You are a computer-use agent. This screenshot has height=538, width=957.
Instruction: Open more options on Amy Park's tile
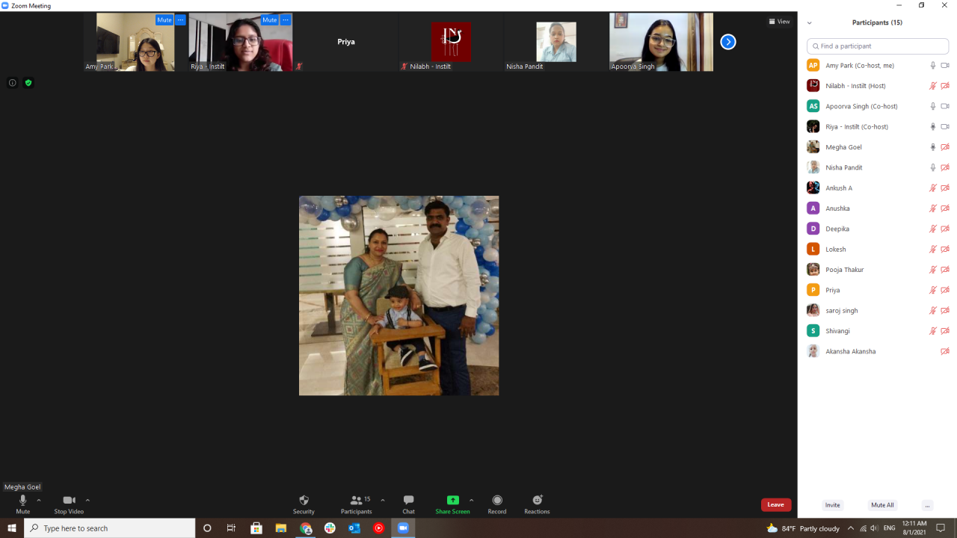coord(180,20)
